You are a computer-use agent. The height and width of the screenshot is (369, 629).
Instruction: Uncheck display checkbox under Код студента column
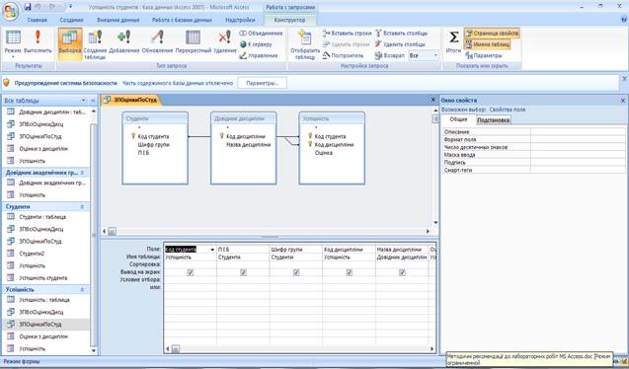pyautogui.click(x=191, y=272)
